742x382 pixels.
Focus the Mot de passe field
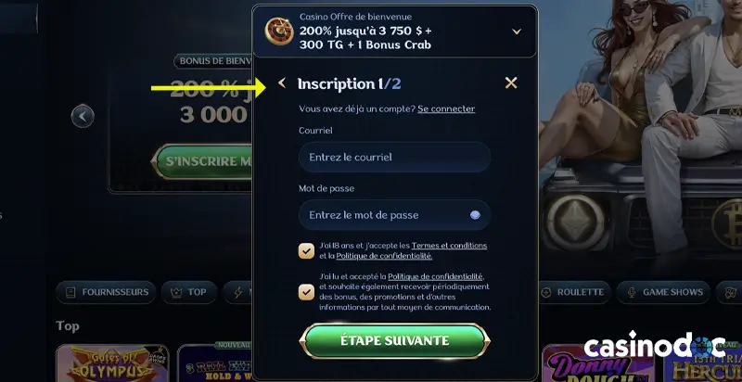(x=395, y=215)
